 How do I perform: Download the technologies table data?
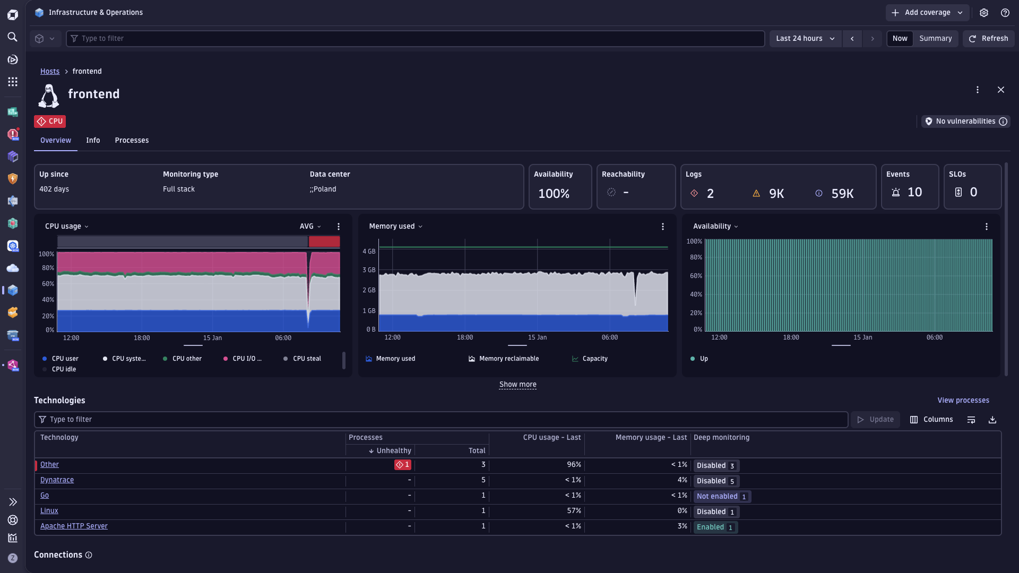coord(992,420)
